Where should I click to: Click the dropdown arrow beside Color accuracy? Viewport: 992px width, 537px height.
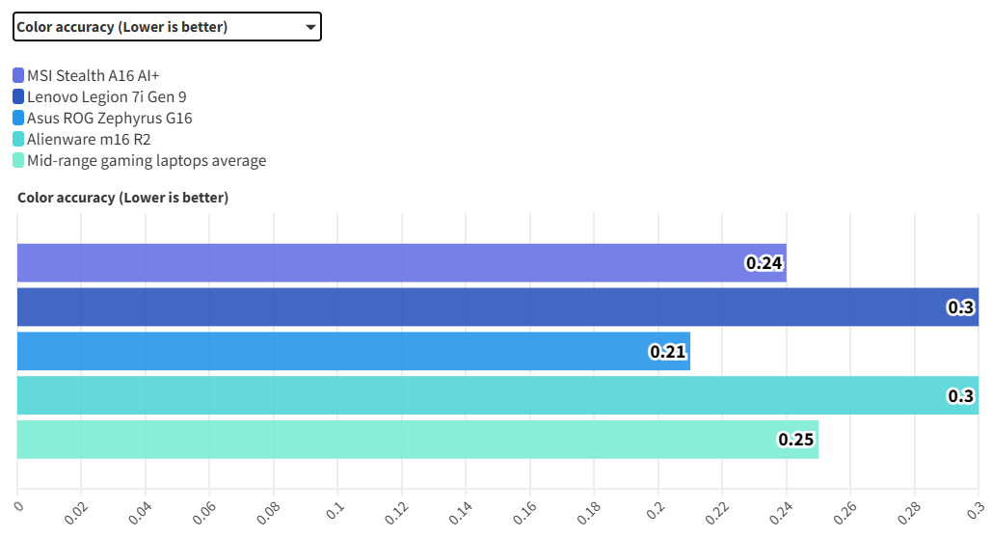coord(310,27)
